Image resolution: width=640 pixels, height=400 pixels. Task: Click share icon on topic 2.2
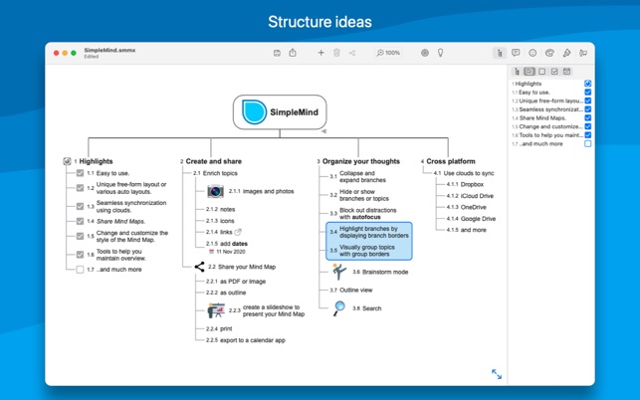click(x=199, y=267)
